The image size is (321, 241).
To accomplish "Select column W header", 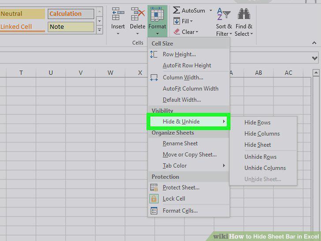I will coord(110,73).
